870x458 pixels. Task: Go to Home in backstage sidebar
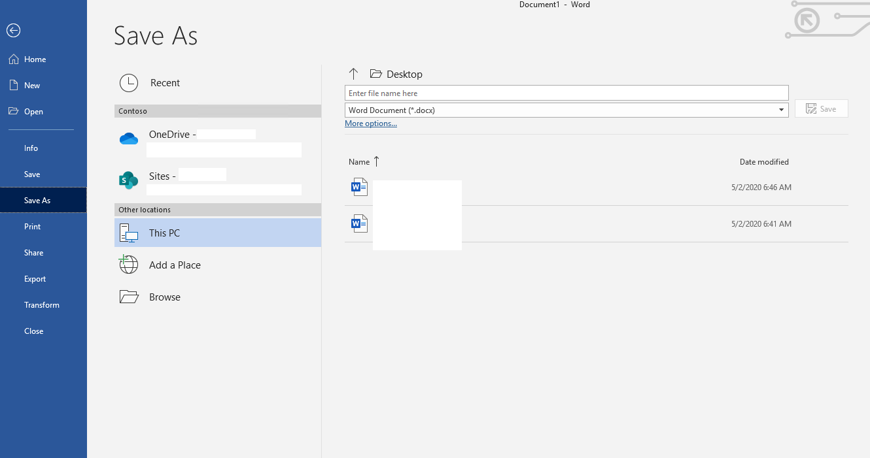[x=35, y=59]
